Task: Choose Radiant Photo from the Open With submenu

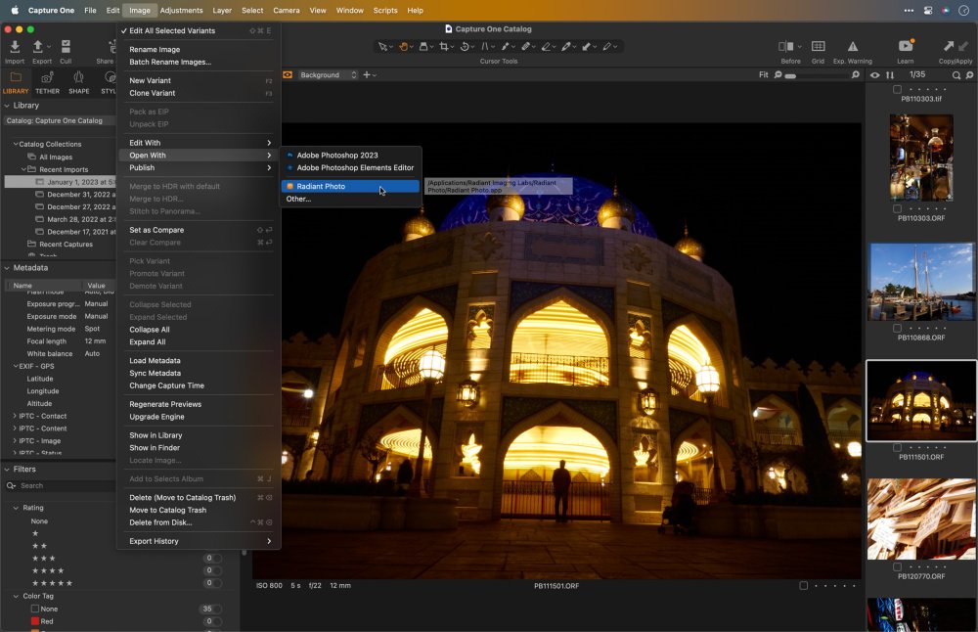Action: (321, 186)
